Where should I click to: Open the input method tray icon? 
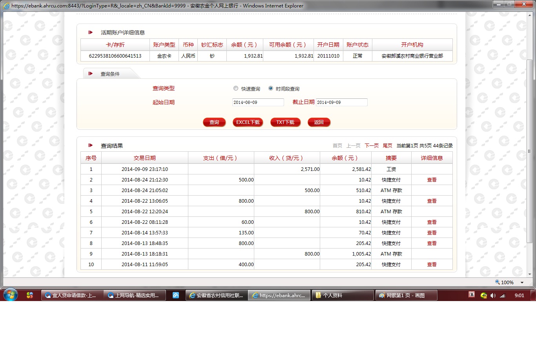[x=472, y=295]
